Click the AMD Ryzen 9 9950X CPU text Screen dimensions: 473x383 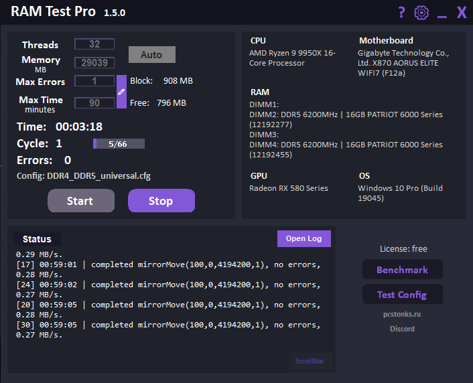click(x=292, y=58)
